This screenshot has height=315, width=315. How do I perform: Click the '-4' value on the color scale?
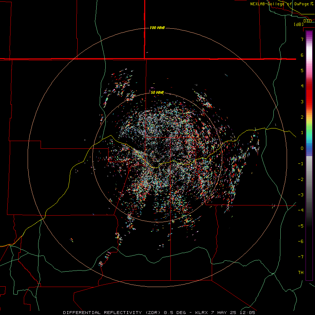(x=301, y=210)
